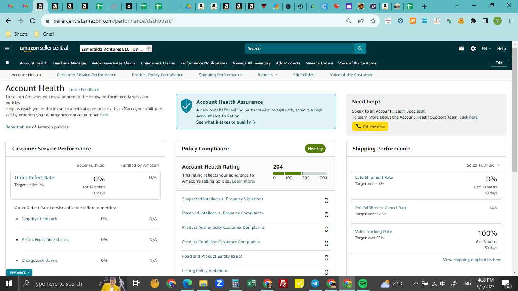Image resolution: width=518 pixels, height=291 pixels.
Task: Open the Eligibilities tab
Action: (x=304, y=75)
